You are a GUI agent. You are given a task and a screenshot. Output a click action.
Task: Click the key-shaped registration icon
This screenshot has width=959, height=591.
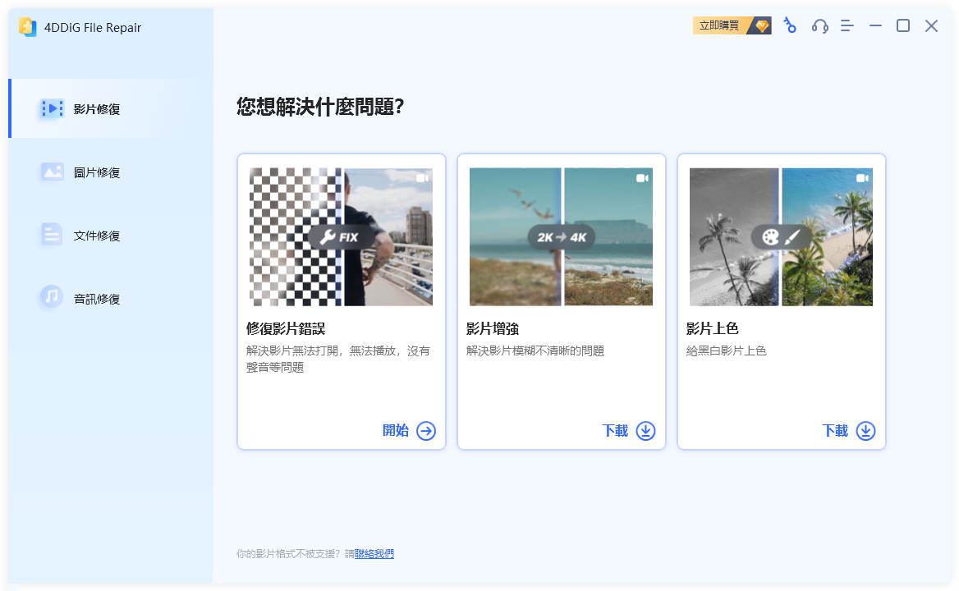(790, 25)
